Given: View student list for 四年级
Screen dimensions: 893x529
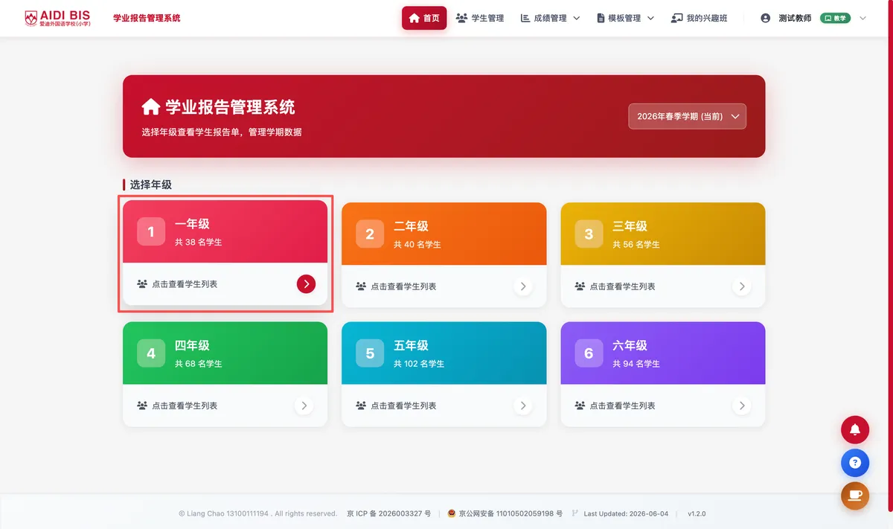Looking at the screenshot, I should click(x=225, y=405).
